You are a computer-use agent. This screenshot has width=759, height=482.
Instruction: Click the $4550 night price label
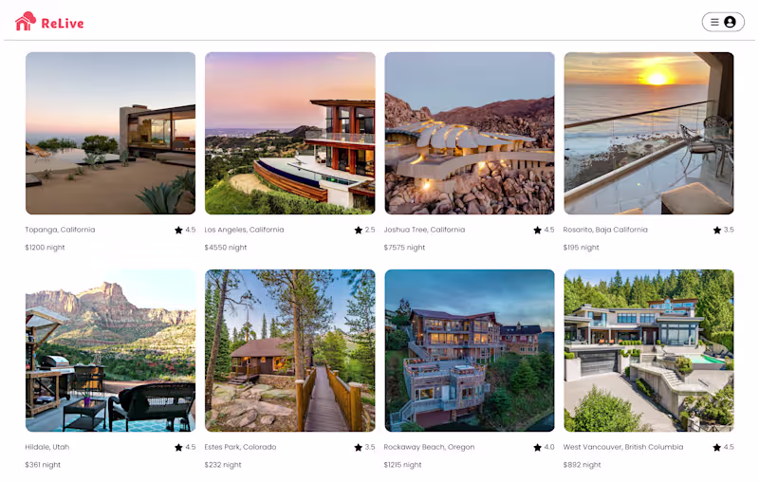226,248
